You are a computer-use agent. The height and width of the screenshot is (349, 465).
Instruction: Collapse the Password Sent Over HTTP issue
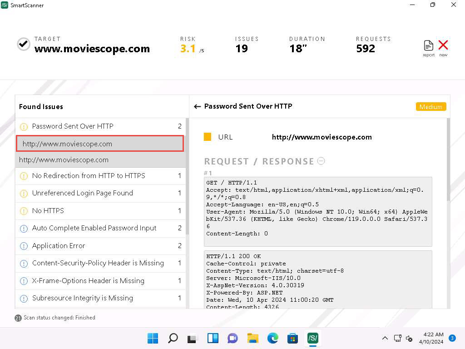[x=73, y=126]
